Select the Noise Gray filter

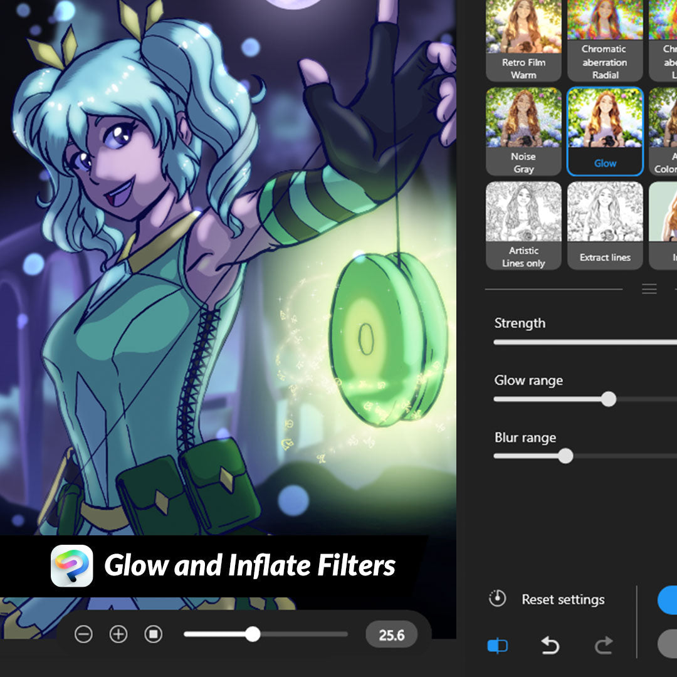point(523,132)
